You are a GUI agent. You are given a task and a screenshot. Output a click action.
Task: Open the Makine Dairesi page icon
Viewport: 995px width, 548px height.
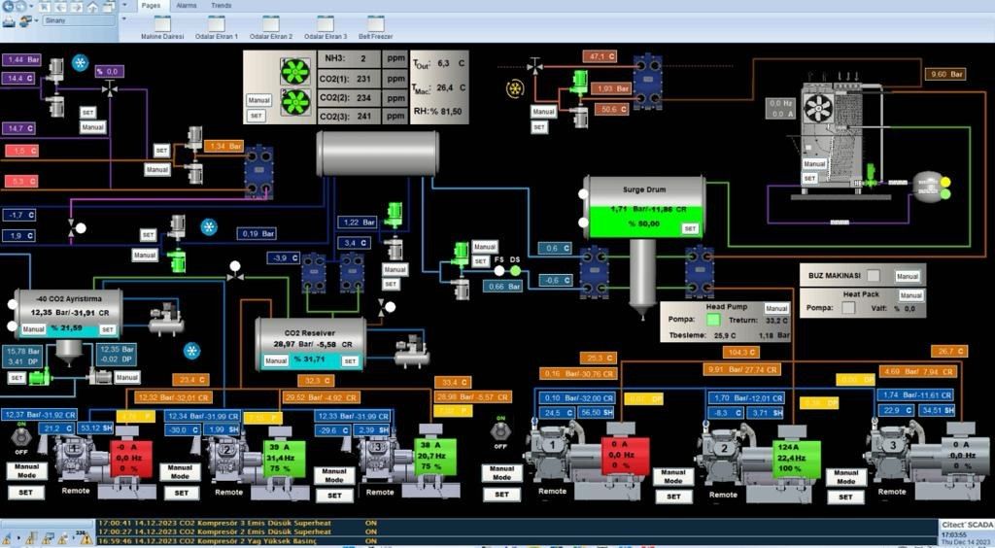[x=162, y=24]
